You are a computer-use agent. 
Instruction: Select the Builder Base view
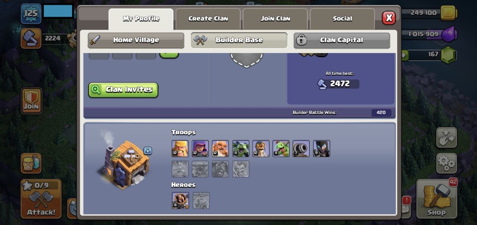click(239, 40)
